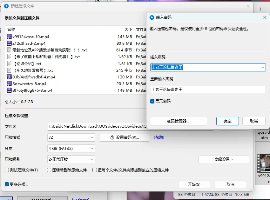
Task: Click the app logo in 输入密码 title bar
Action: coord(152,17)
